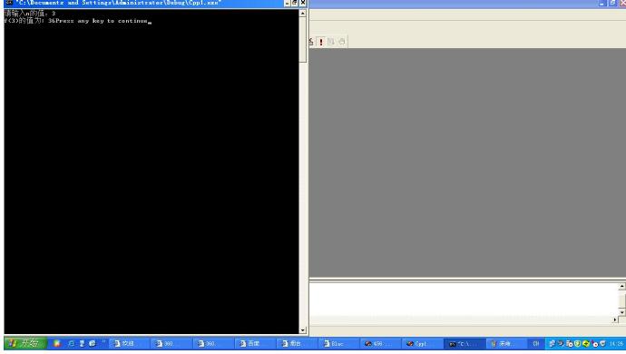This screenshot has height=354, width=626.
Task: Close the Cpp1.exe console window
Action: pos(303,3)
